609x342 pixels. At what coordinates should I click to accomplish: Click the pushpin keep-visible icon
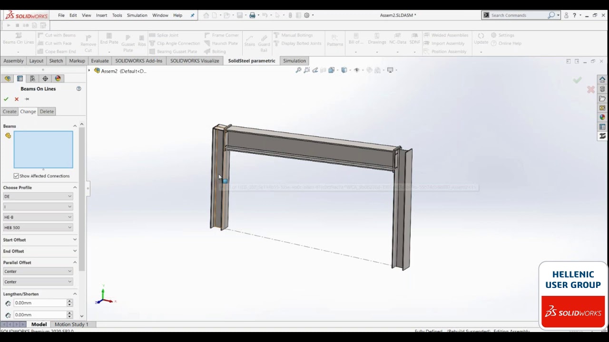tap(27, 99)
